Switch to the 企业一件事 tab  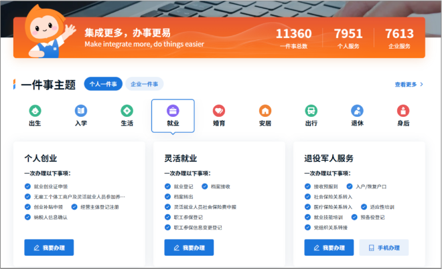(x=145, y=84)
